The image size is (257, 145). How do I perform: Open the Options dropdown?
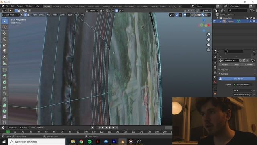[206, 11]
